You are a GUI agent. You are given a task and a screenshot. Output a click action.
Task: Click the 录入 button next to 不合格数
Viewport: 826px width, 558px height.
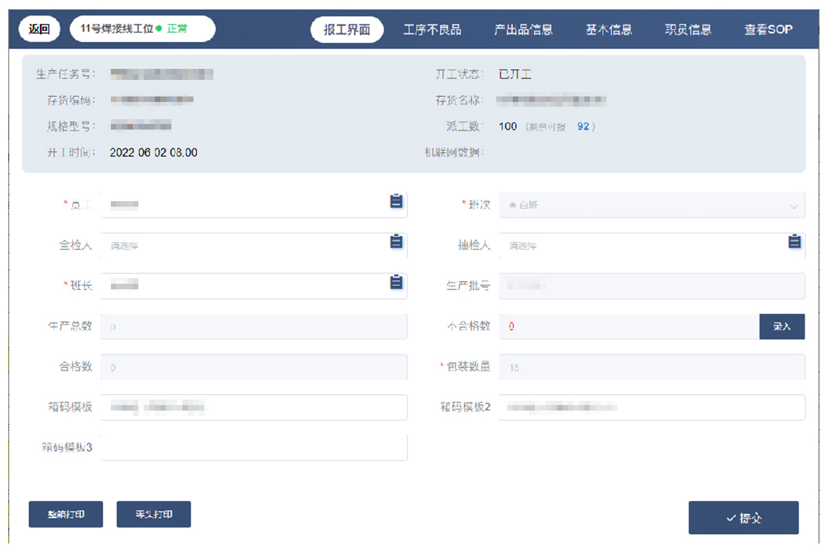point(782,327)
